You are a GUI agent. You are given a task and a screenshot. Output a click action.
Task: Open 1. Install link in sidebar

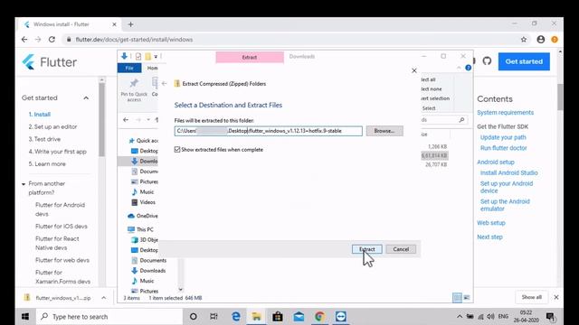[40, 115]
